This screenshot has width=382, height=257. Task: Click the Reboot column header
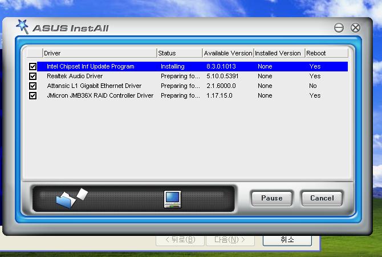[x=327, y=53]
